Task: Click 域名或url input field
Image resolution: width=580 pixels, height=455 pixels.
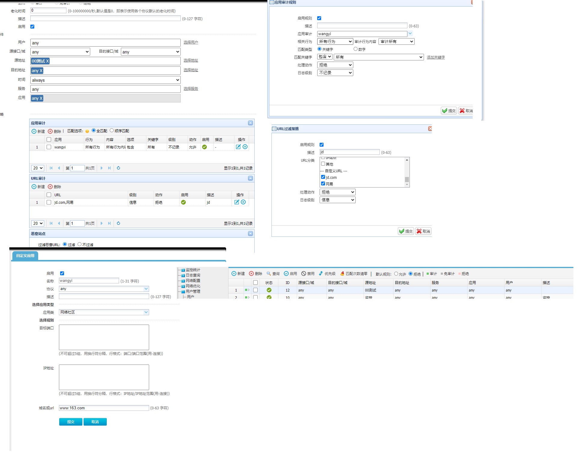Action: (104, 408)
